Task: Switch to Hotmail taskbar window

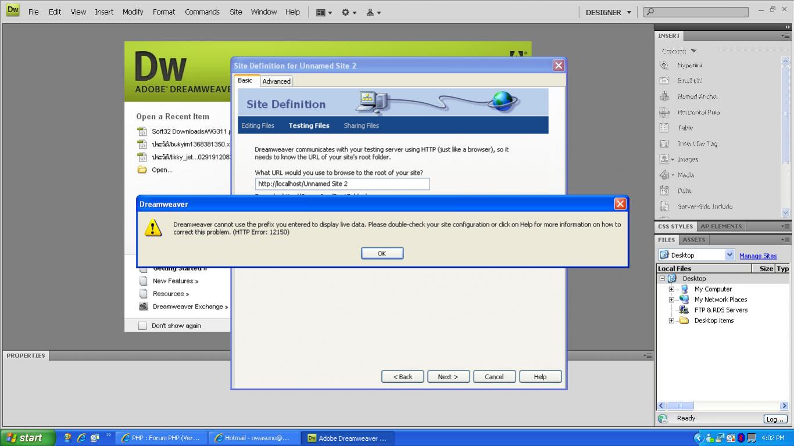Action: 255,438
